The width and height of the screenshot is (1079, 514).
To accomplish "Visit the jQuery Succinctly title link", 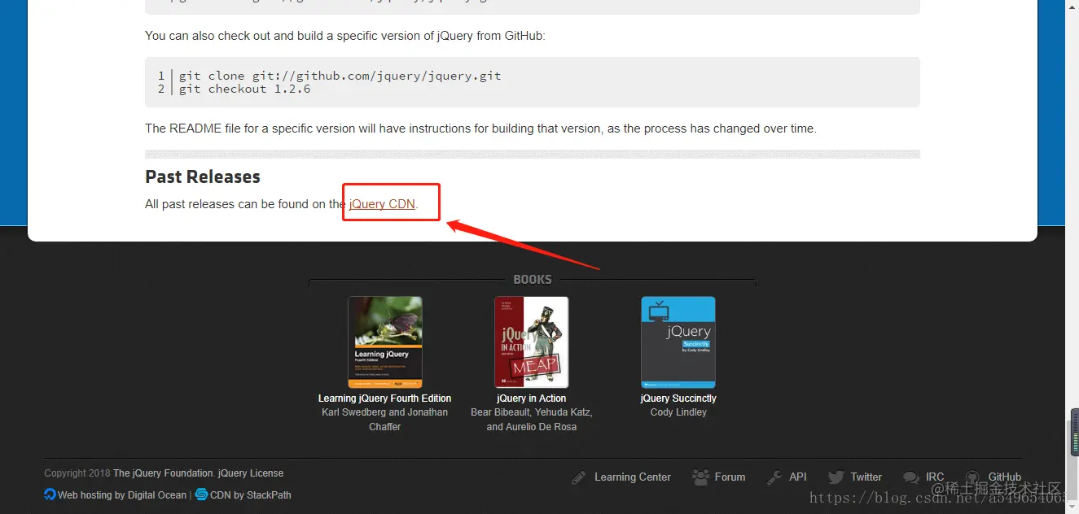I will pyautogui.click(x=678, y=399).
